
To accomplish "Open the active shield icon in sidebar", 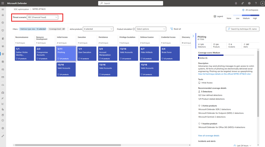I will [x=3, y=54].
